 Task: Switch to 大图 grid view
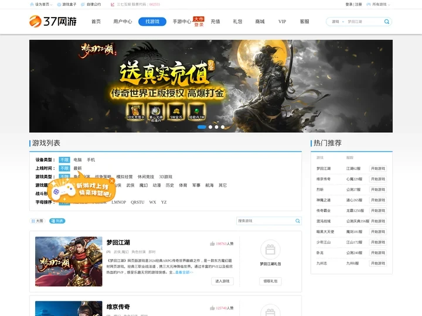(37, 221)
